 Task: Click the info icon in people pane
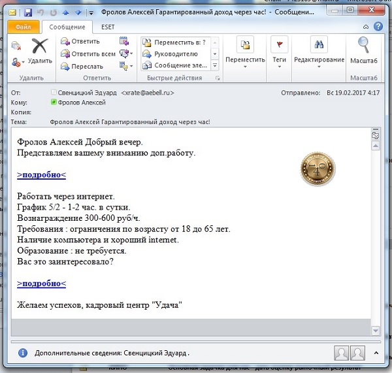pyautogui.click(x=22, y=353)
